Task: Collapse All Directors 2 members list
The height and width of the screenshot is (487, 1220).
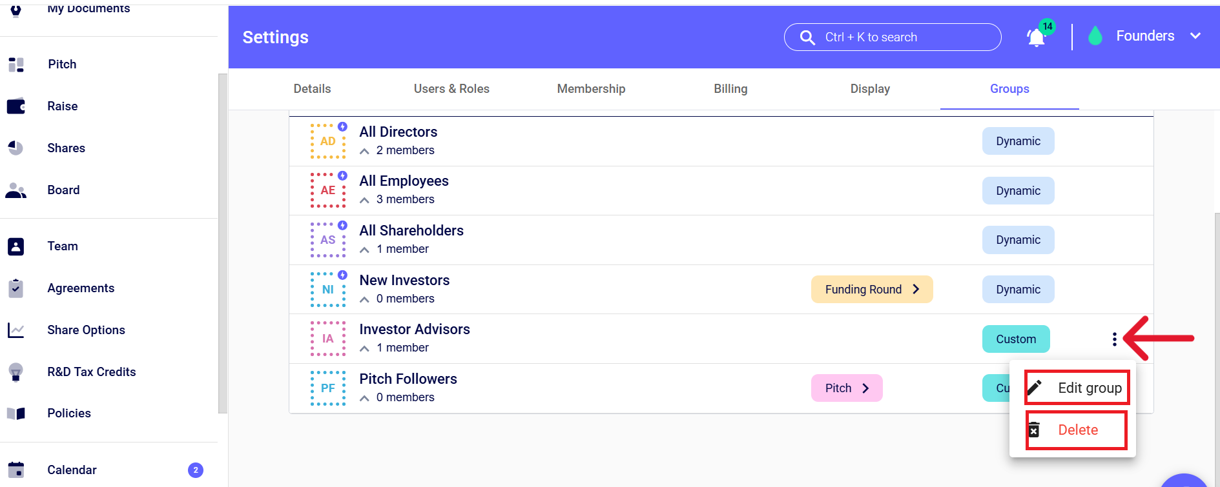Action: point(364,151)
